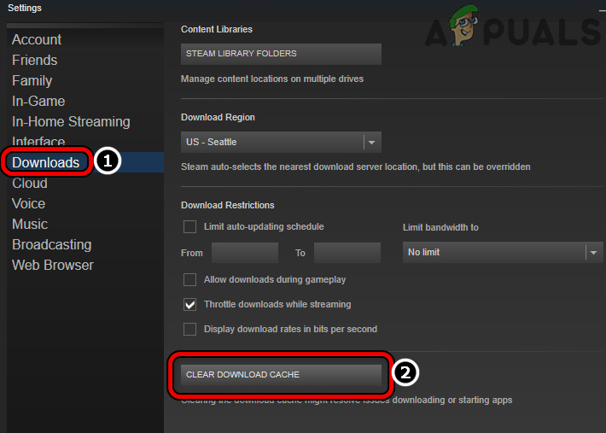Click the Download Region heading

(x=218, y=118)
